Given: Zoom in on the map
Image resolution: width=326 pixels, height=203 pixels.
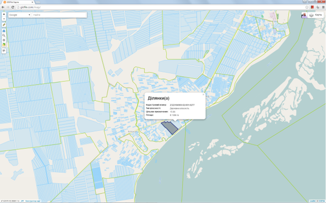Looking at the screenshot, I should coord(4,14).
